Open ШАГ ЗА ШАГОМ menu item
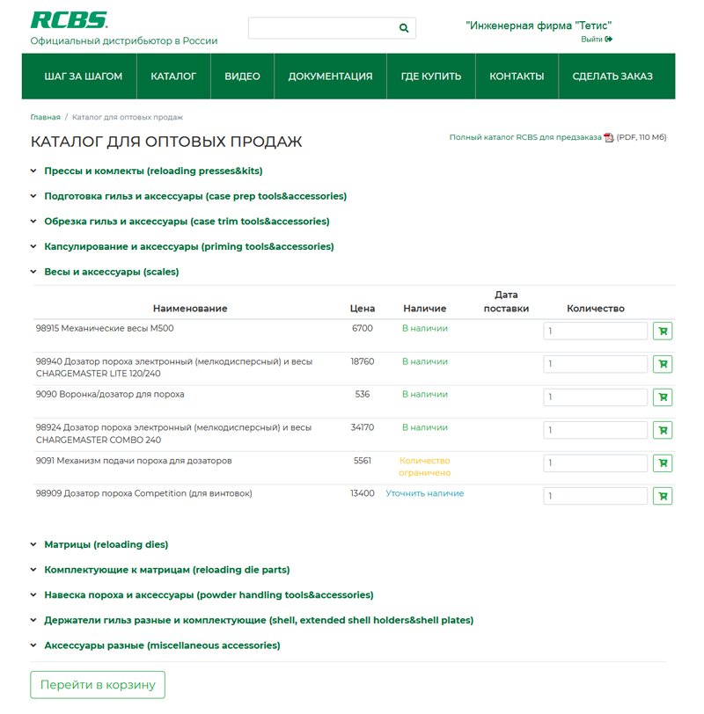 (x=84, y=76)
